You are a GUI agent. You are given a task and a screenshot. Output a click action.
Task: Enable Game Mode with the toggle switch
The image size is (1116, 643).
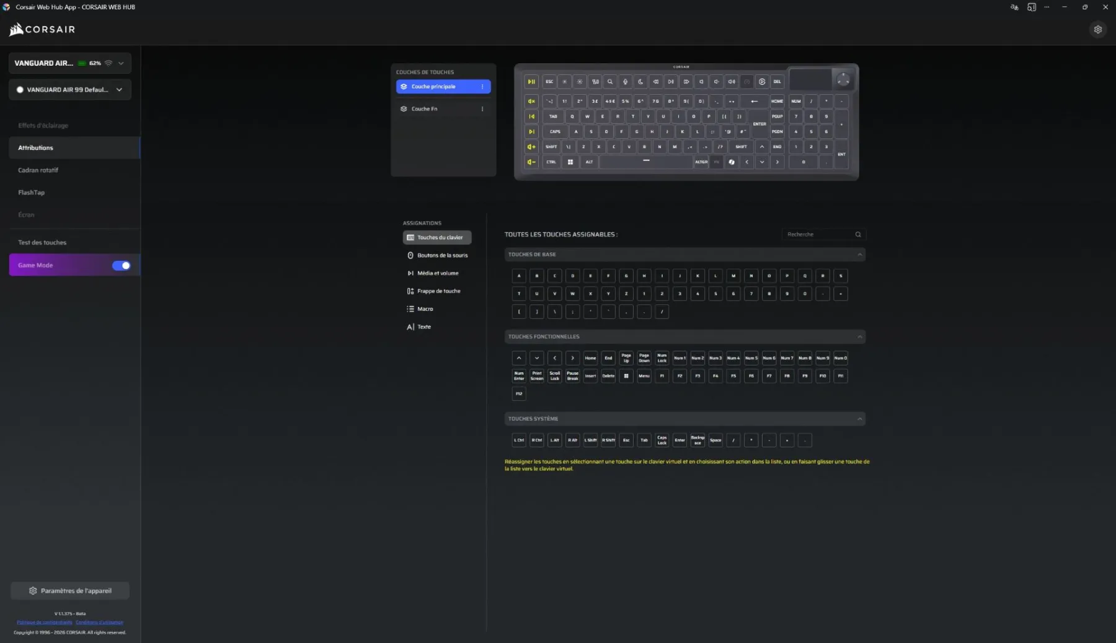coord(122,265)
